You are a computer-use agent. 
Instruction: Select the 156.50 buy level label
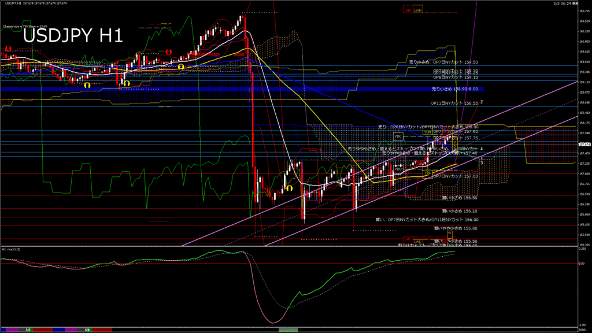click(x=460, y=198)
